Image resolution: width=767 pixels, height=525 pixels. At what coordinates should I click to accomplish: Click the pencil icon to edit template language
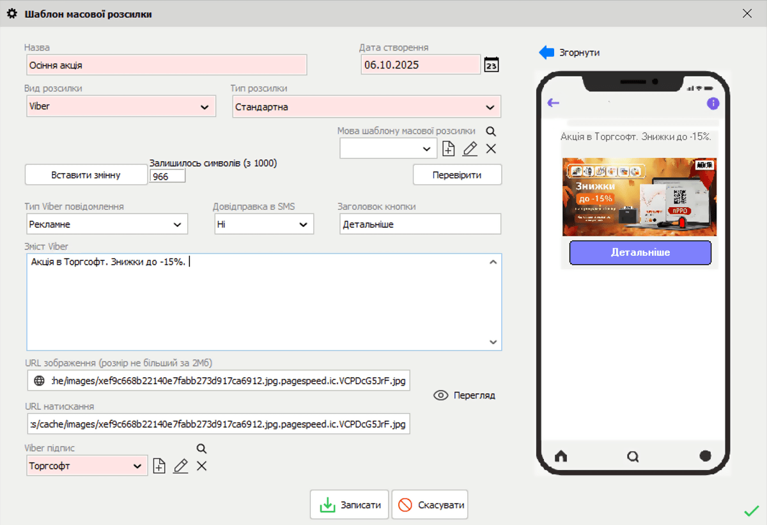click(469, 148)
